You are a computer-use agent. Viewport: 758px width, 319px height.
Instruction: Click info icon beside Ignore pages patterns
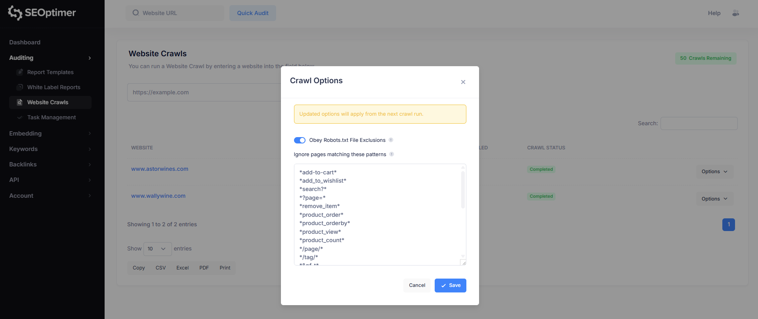(x=391, y=154)
